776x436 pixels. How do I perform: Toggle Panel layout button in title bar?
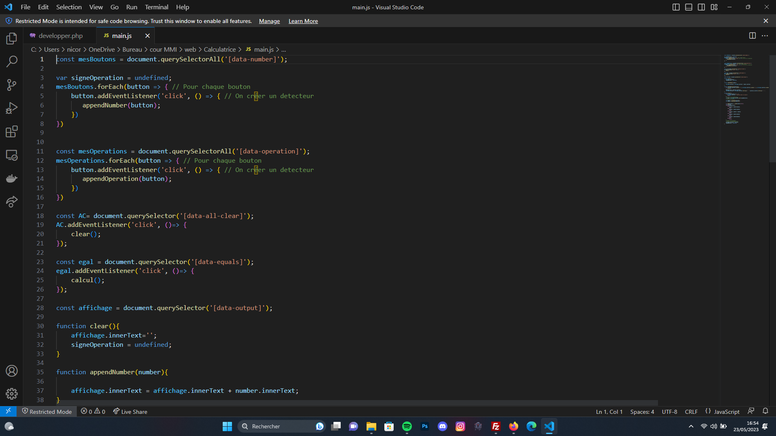click(x=689, y=7)
